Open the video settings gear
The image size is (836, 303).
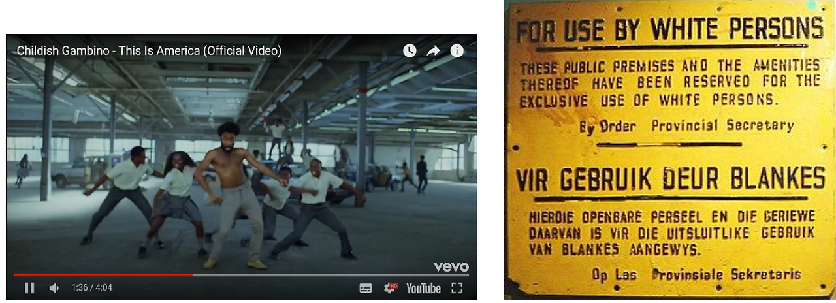391,288
